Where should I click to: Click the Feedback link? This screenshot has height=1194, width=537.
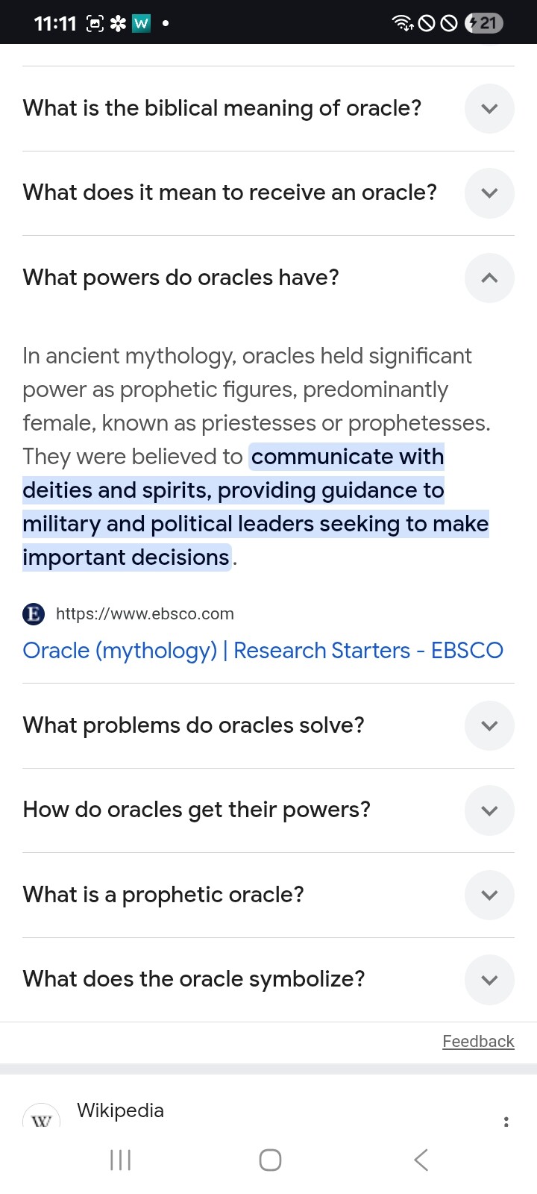point(478,1041)
